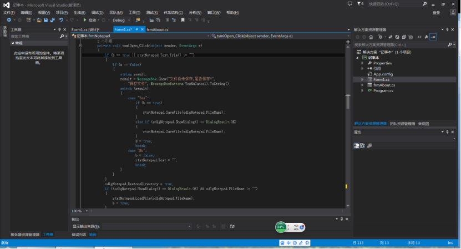Click the 登录 sign-in link

pos(436,13)
